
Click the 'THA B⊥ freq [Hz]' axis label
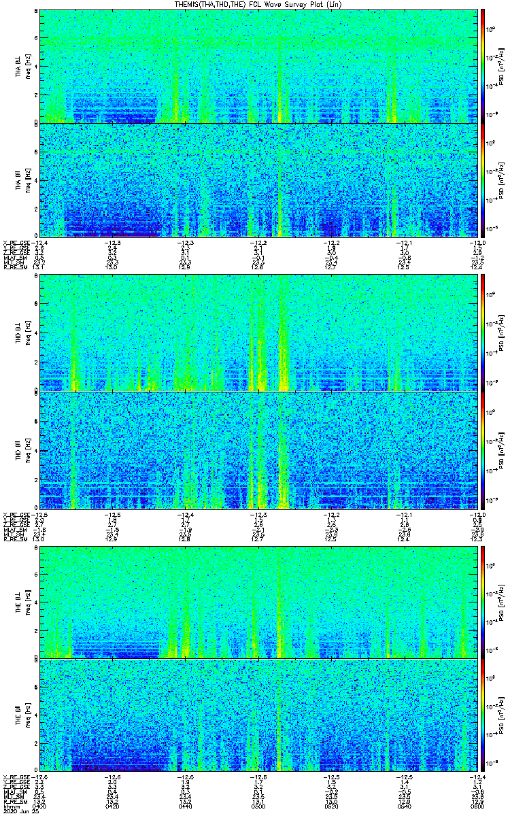(24, 65)
